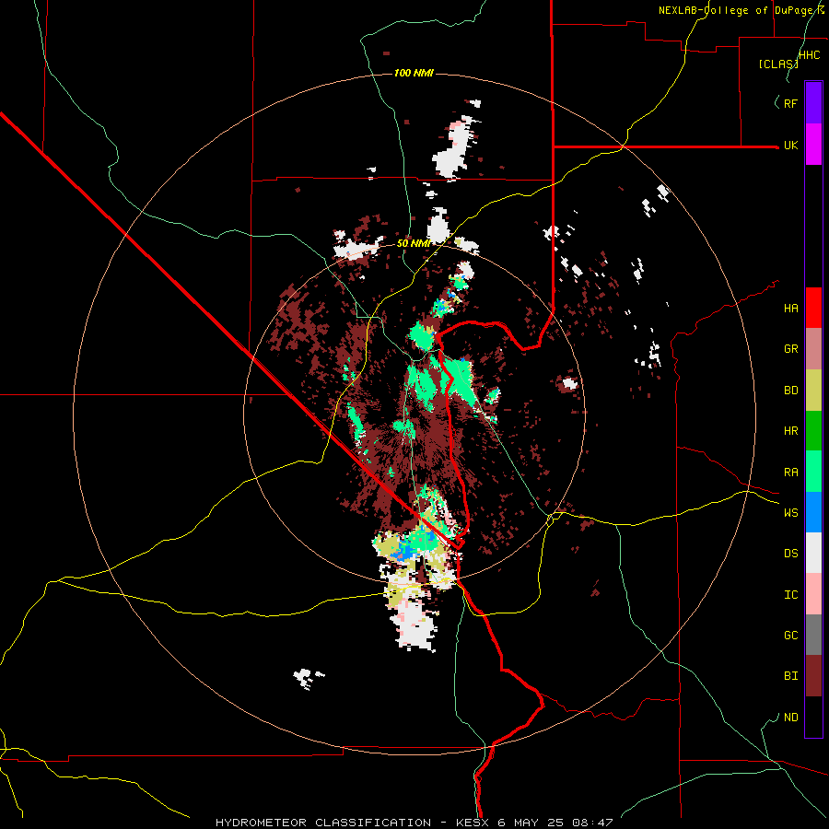Click the KESX radar site identifier
The height and width of the screenshot is (829, 829).
(x=474, y=823)
